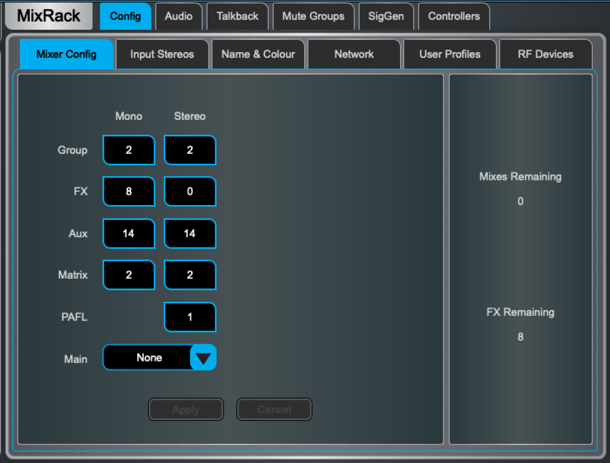Click the 'PAFL' row label
Screen dimensions: 610x463
click(x=74, y=317)
